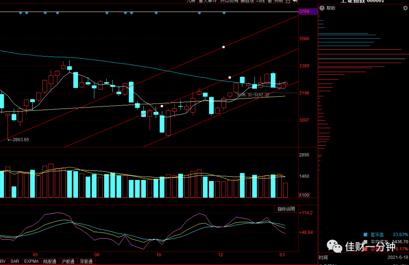409x265 pixels.
Task: Select the 陆股通 tab
Action: [x=50, y=261]
